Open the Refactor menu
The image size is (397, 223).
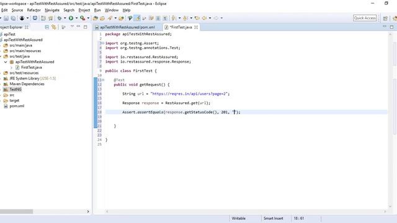coord(34,10)
